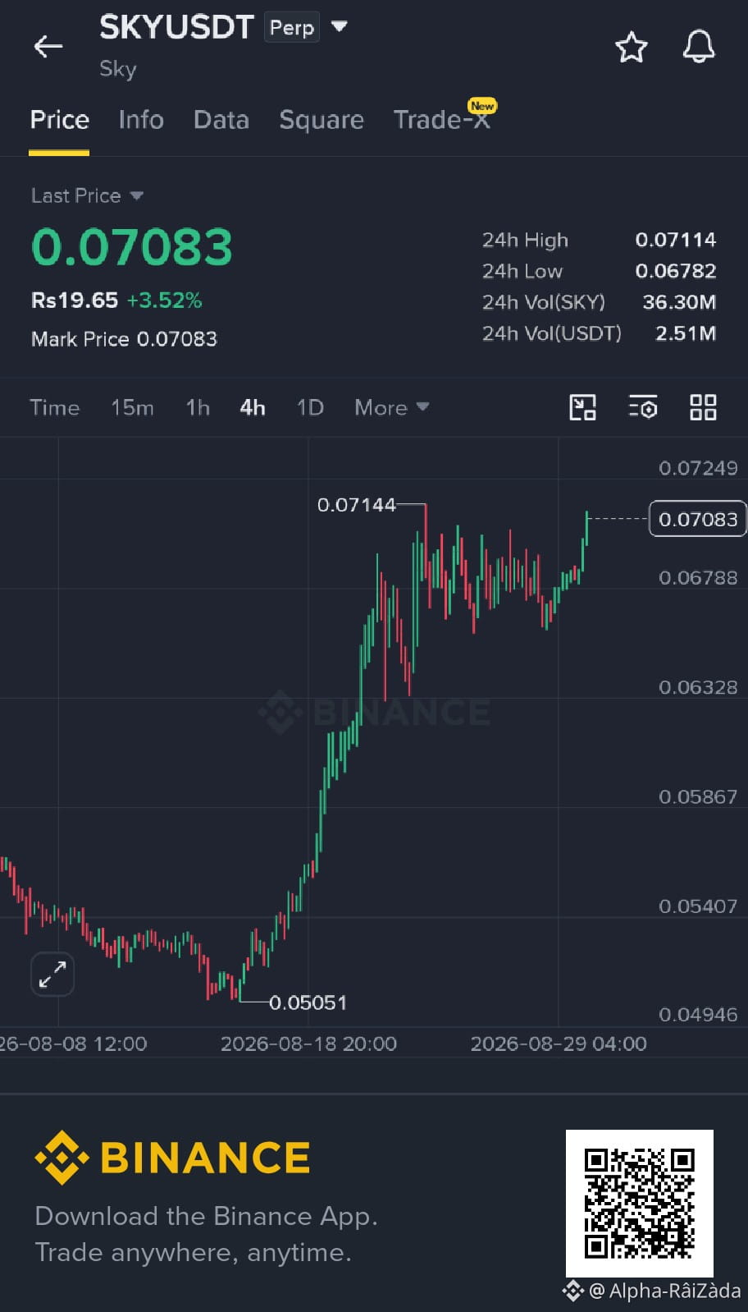Tap the SKYUSDT pair title
Viewport: 748px width, 1312px height.
coord(176,27)
